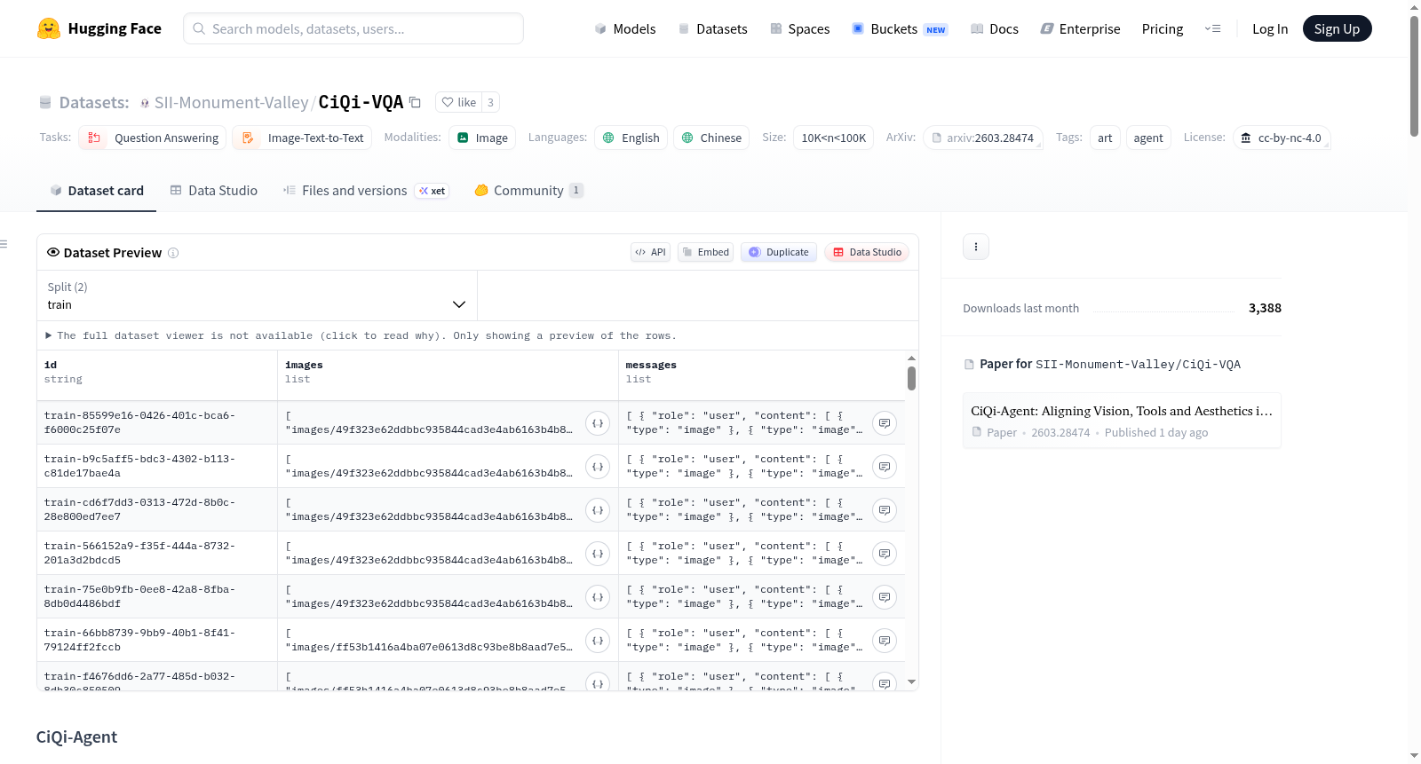The height and width of the screenshot is (764, 1421).
Task: Expand JSON for images cell in train-b9c5aff5 row
Action: click(598, 467)
